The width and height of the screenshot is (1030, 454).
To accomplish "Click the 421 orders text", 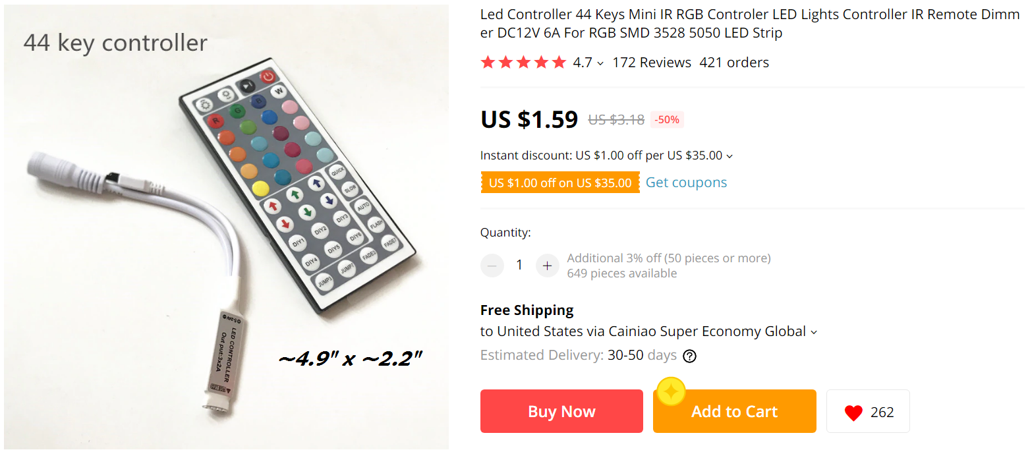I will pos(734,63).
